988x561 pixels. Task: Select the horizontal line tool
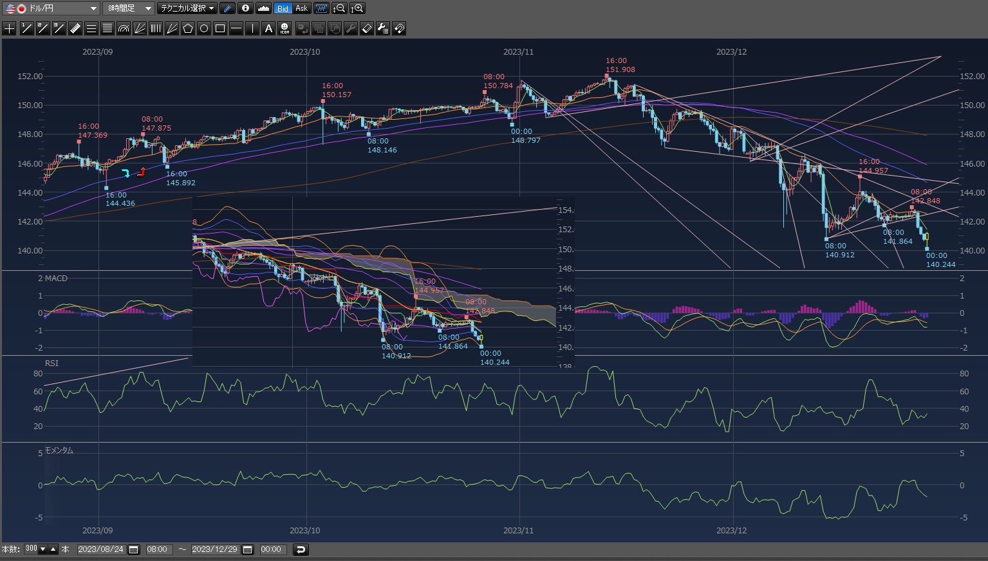click(x=236, y=28)
